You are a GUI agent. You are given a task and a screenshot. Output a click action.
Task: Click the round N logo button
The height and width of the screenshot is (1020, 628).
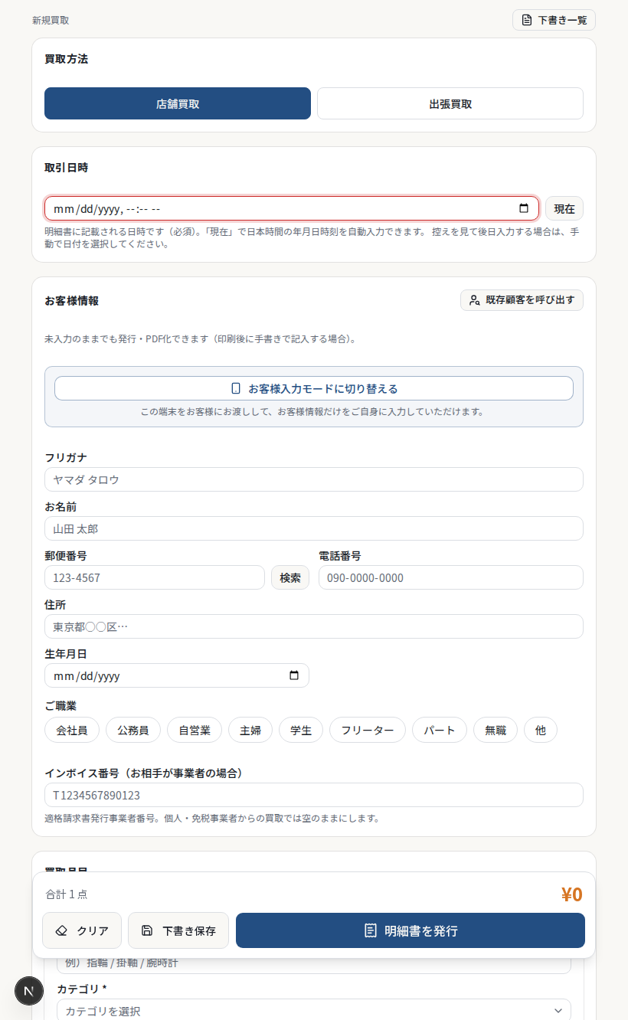pyautogui.click(x=29, y=991)
